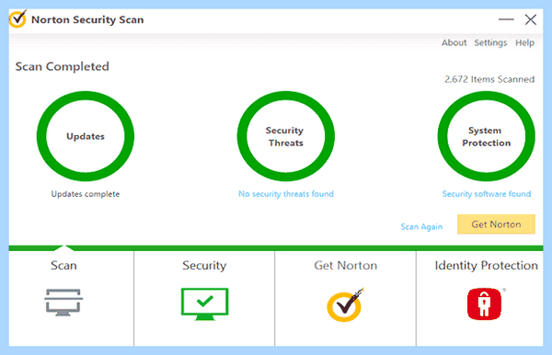Image resolution: width=552 pixels, height=355 pixels.
Task: Click the Updates status circle
Action: tap(86, 136)
